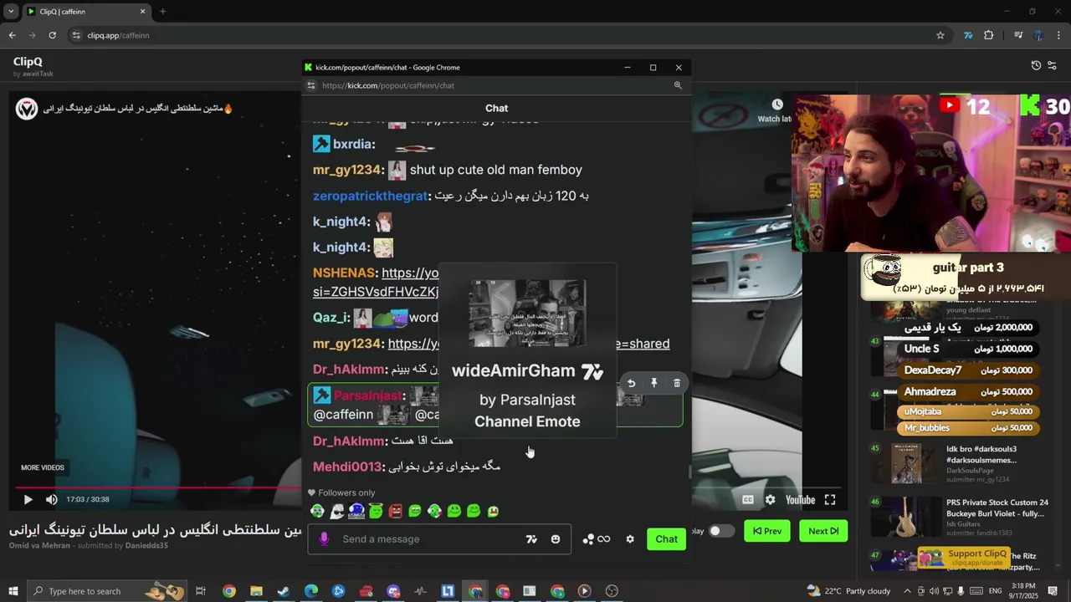Mute the video player volume
The width and height of the screenshot is (1071, 602).
51,500
